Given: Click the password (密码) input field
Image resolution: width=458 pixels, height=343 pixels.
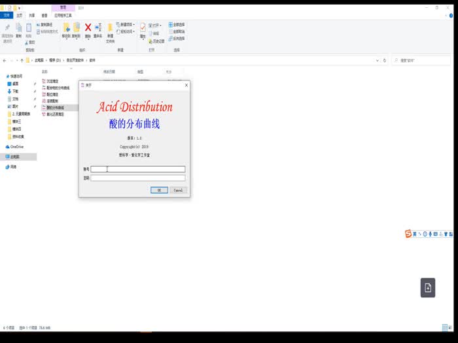Looking at the screenshot, I should [x=137, y=178].
